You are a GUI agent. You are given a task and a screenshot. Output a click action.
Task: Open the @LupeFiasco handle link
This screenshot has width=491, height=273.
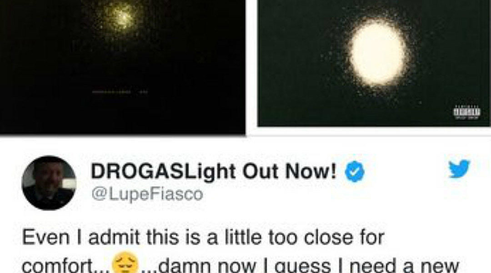(x=147, y=194)
